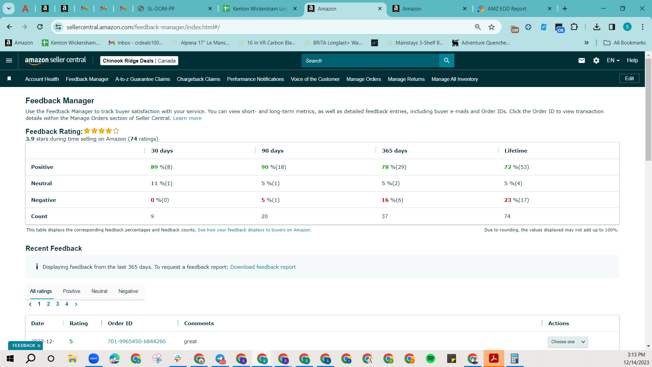Image resolution: width=652 pixels, height=367 pixels.
Task: Open Chrome profile avatar S
Action: click(x=627, y=27)
